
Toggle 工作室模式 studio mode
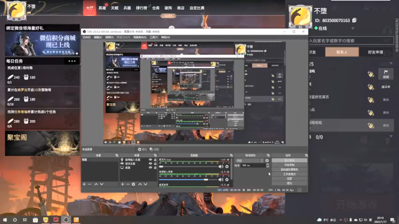point(289,174)
